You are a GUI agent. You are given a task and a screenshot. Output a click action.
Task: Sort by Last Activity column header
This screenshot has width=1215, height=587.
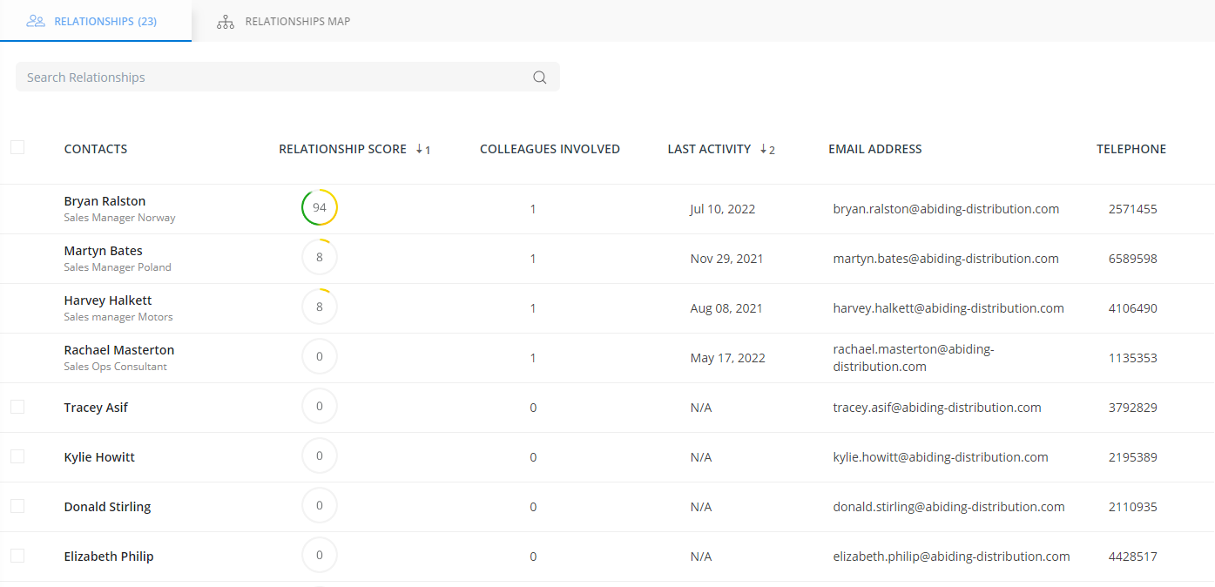[709, 149]
